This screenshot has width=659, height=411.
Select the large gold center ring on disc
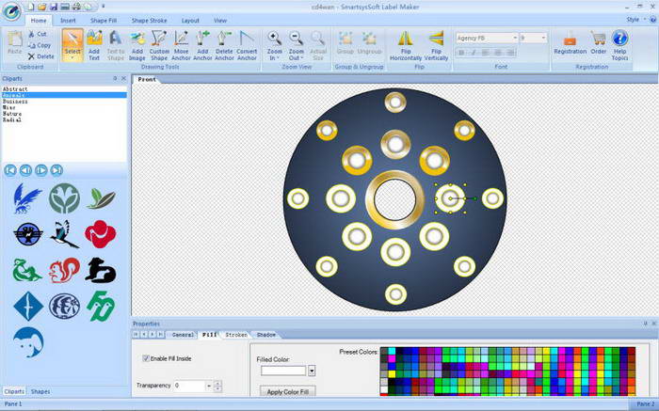(x=394, y=199)
